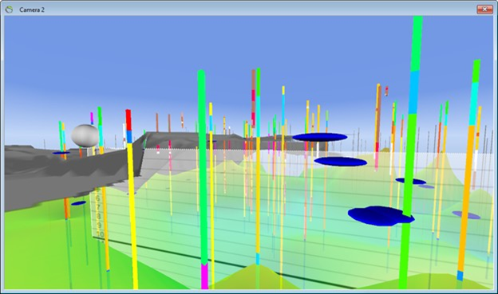Select the brown and crimson borehole top
The width and height of the screenshot is (498, 294).
254,98
